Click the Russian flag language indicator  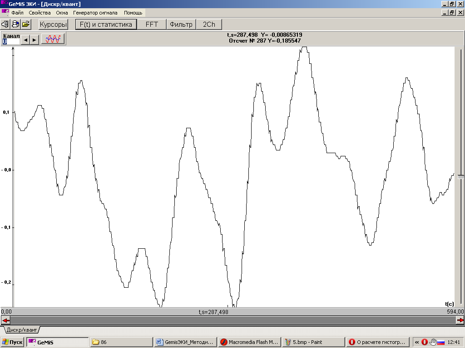(x=441, y=343)
